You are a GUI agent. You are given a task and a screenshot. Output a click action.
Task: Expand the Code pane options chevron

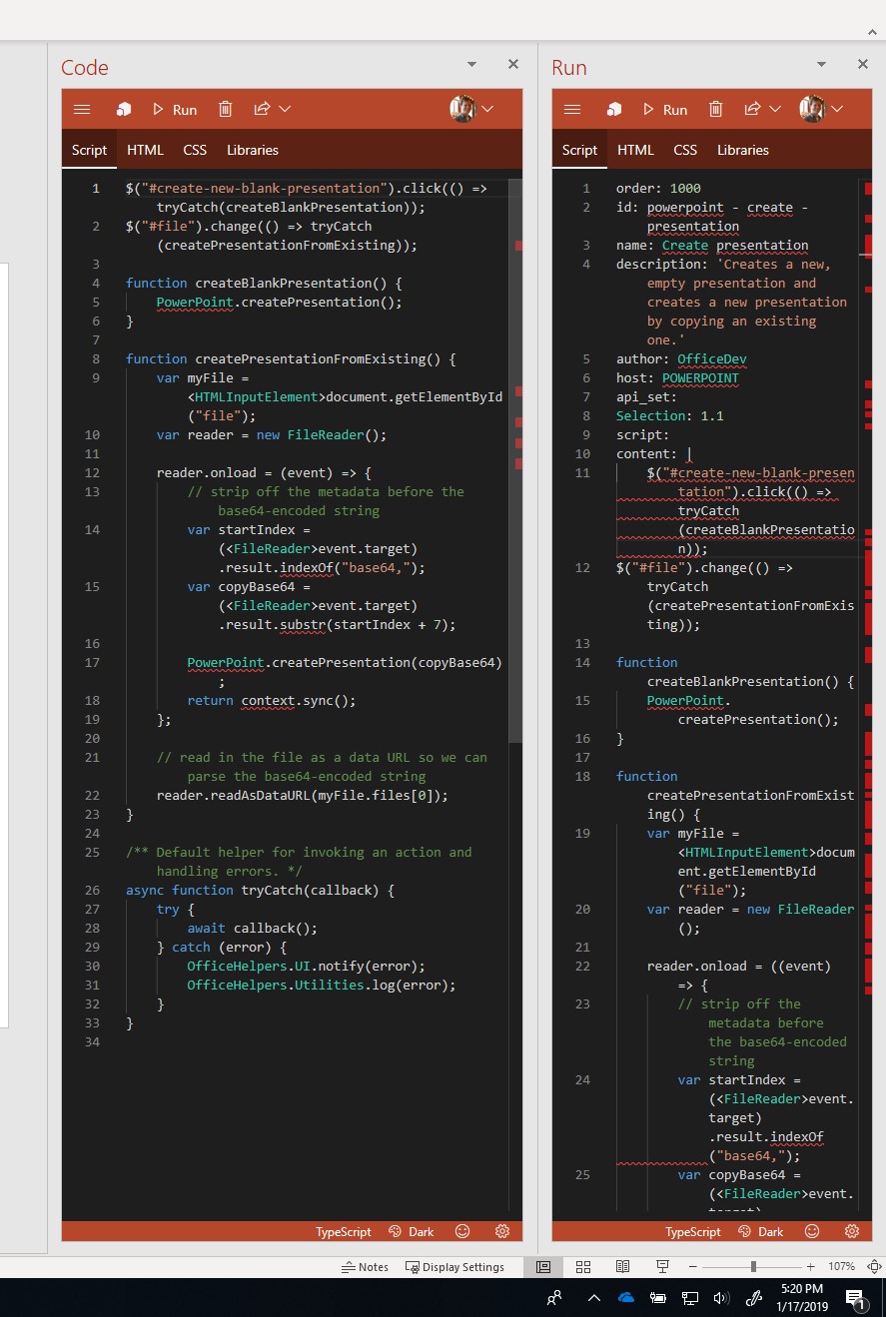470,64
